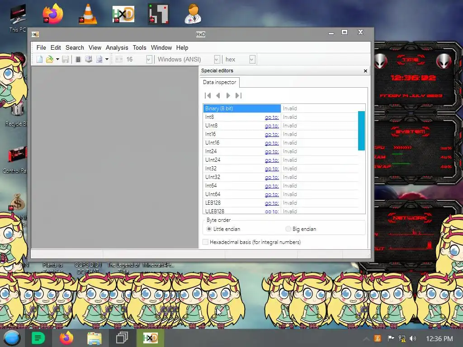
Task: Click the Open disk toolbar icon
Action: [88, 59]
